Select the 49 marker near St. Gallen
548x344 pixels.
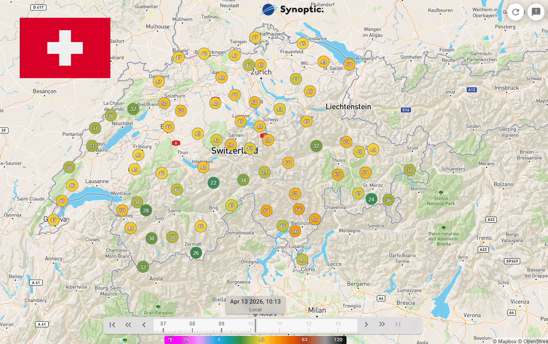(323, 62)
